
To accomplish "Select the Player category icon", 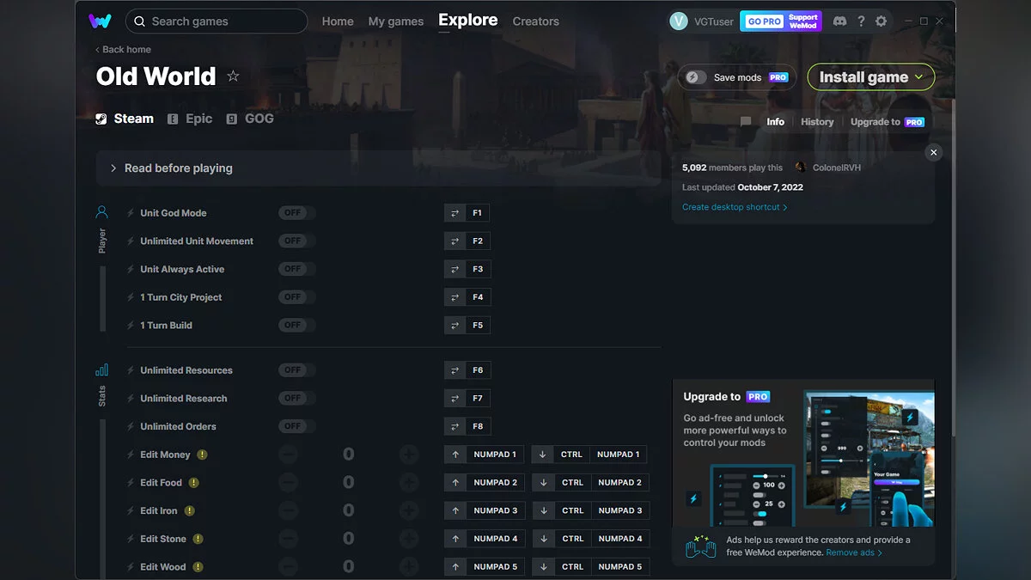I will (x=102, y=212).
